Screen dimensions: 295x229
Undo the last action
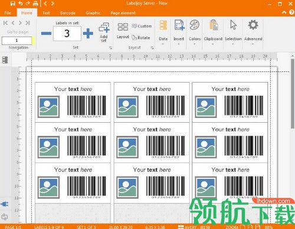(x=21, y=4)
